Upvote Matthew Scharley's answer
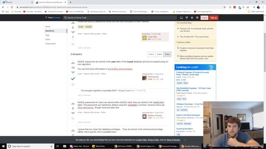Viewport: 266px width, 149px height. (x=73, y=103)
